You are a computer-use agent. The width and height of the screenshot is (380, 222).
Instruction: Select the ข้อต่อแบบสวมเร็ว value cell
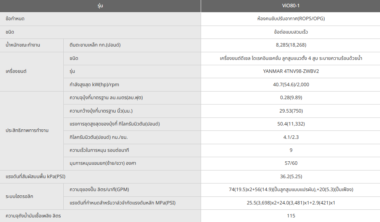pyautogui.click(x=291, y=32)
